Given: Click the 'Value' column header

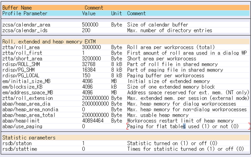Looking at the screenshot, I should click(89, 13).
